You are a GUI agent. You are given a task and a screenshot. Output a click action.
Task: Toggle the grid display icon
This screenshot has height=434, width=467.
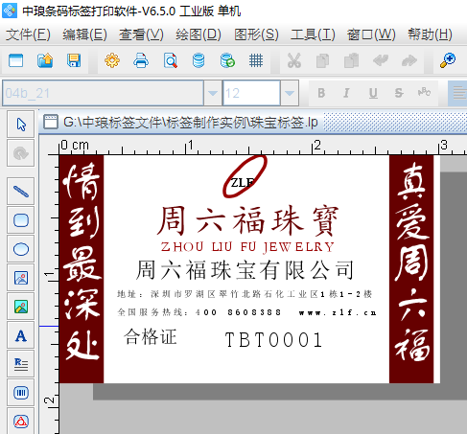click(256, 60)
